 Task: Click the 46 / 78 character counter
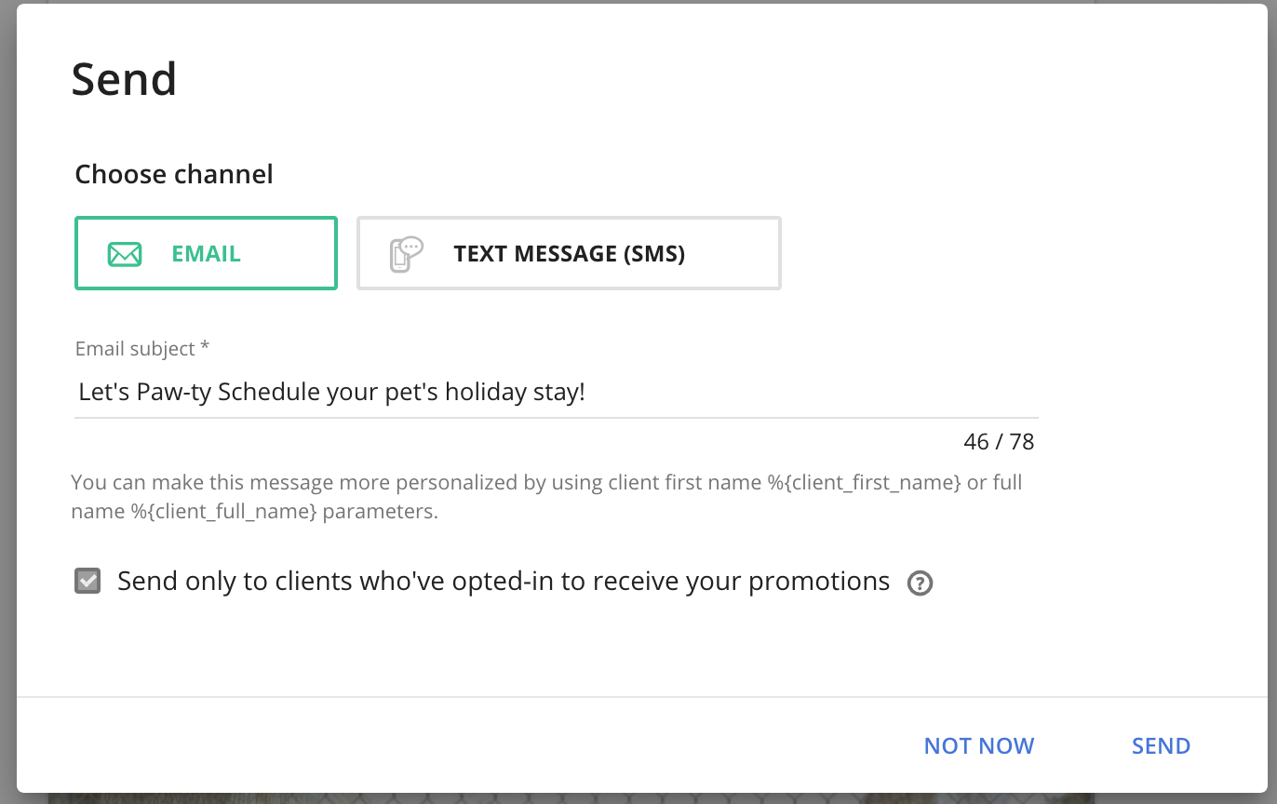(999, 441)
